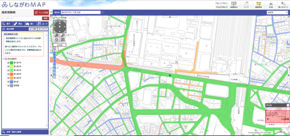The image size is (290, 136).
Task: Minimize the 索引図 index map panel
Action: click(288, 105)
